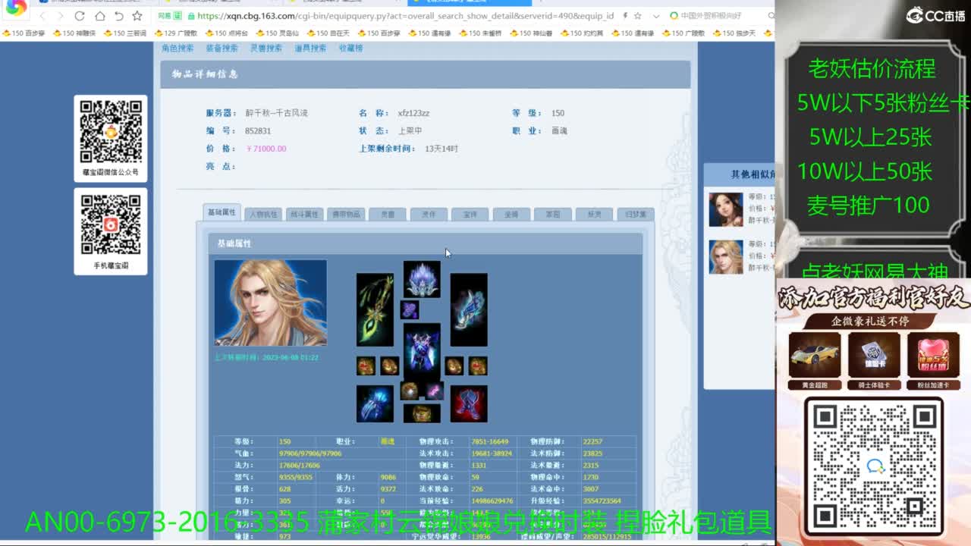Switch to the 战斗属性 tab
Image resolution: width=971 pixels, height=546 pixels.
pyautogui.click(x=305, y=214)
